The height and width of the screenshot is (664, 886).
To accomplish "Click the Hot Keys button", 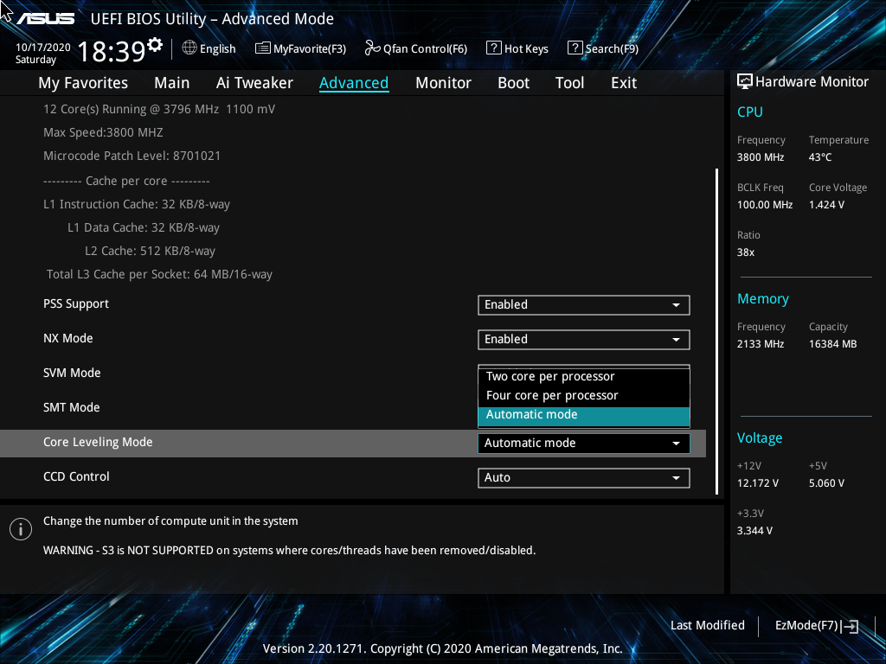I will (517, 48).
